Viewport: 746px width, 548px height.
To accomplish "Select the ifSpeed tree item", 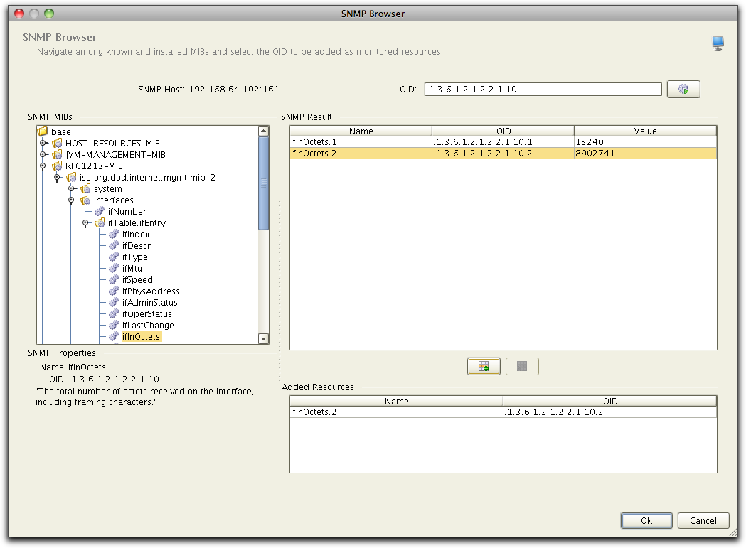I will coord(137,280).
